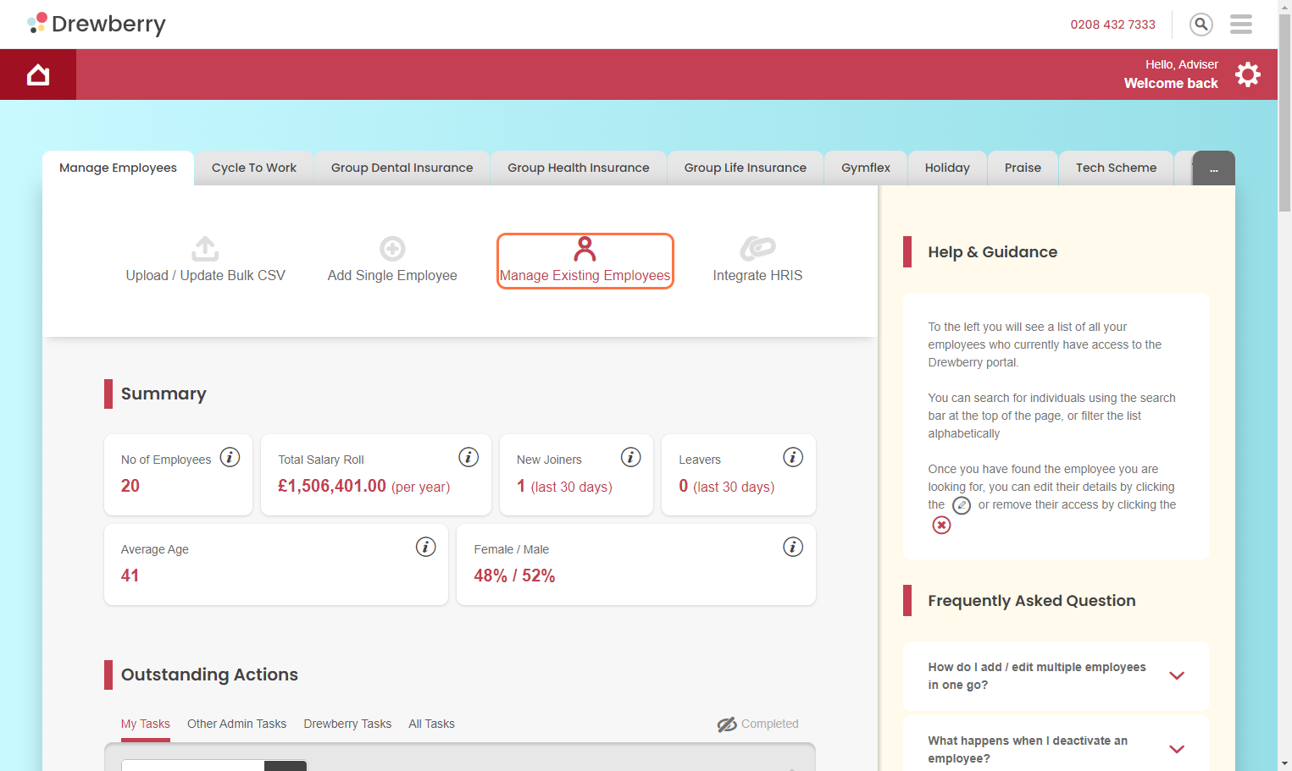Click the home icon in red bar
Image resolution: width=1292 pixels, height=771 pixels.
[x=38, y=75]
